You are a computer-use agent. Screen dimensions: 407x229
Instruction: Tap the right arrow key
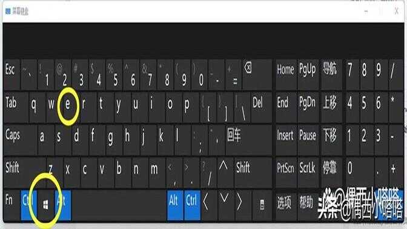pyautogui.click(x=239, y=202)
